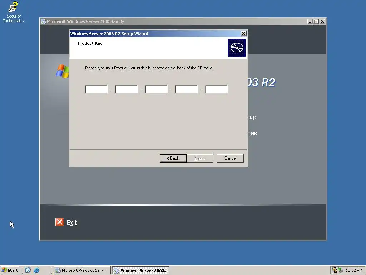
Task: Click the Exit link on setup screen
Action: (x=71, y=222)
